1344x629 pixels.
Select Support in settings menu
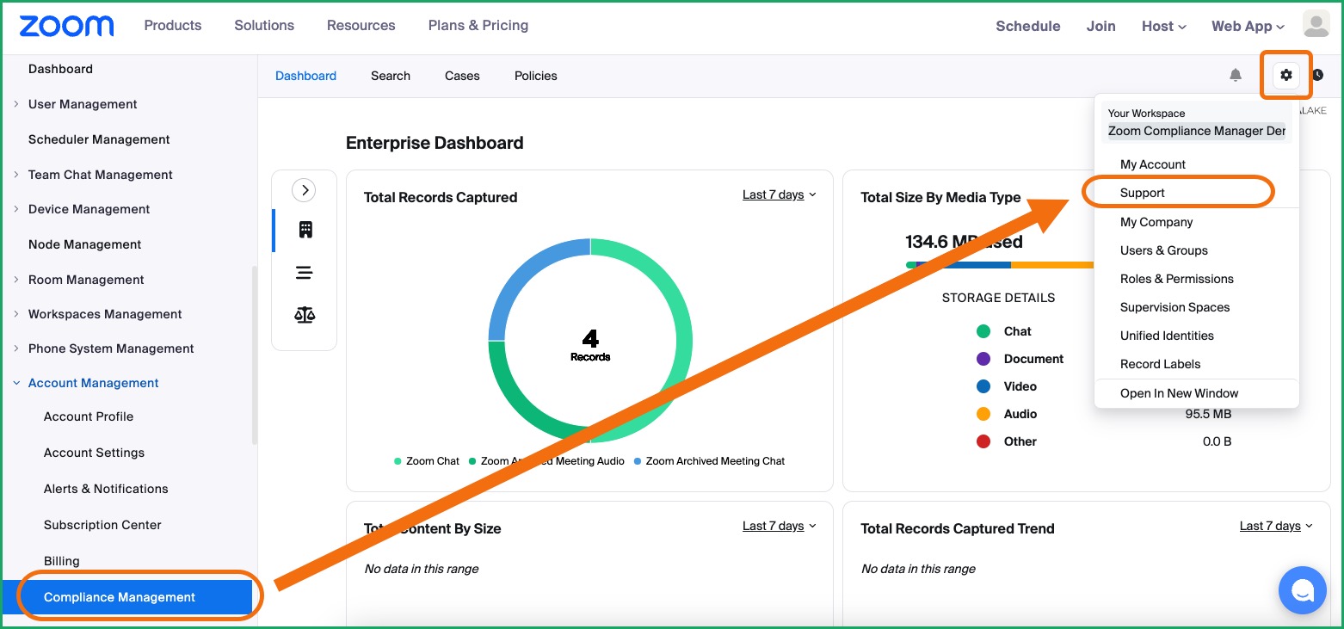click(1143, 193)
